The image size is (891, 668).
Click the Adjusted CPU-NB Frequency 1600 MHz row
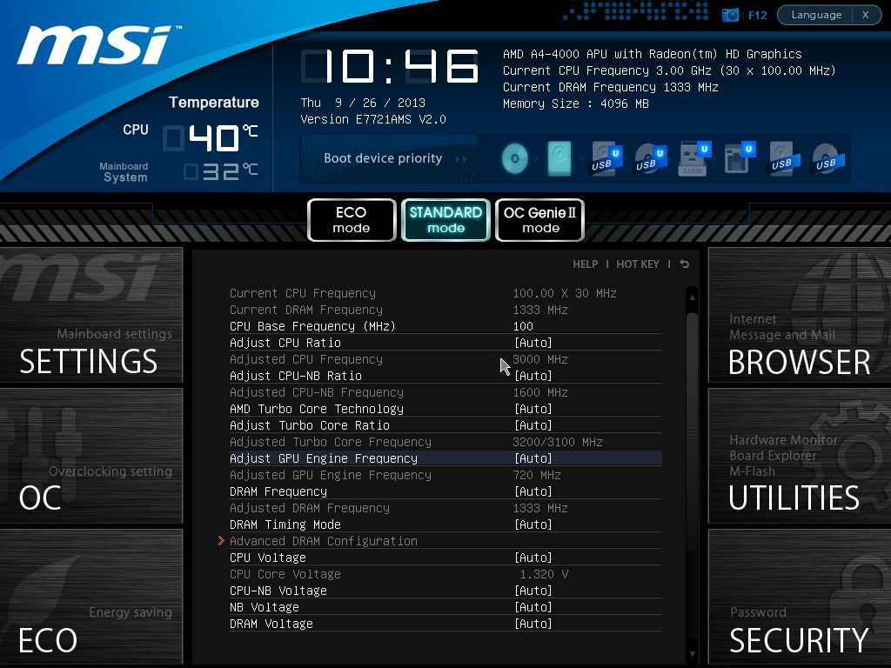[445, 392]
